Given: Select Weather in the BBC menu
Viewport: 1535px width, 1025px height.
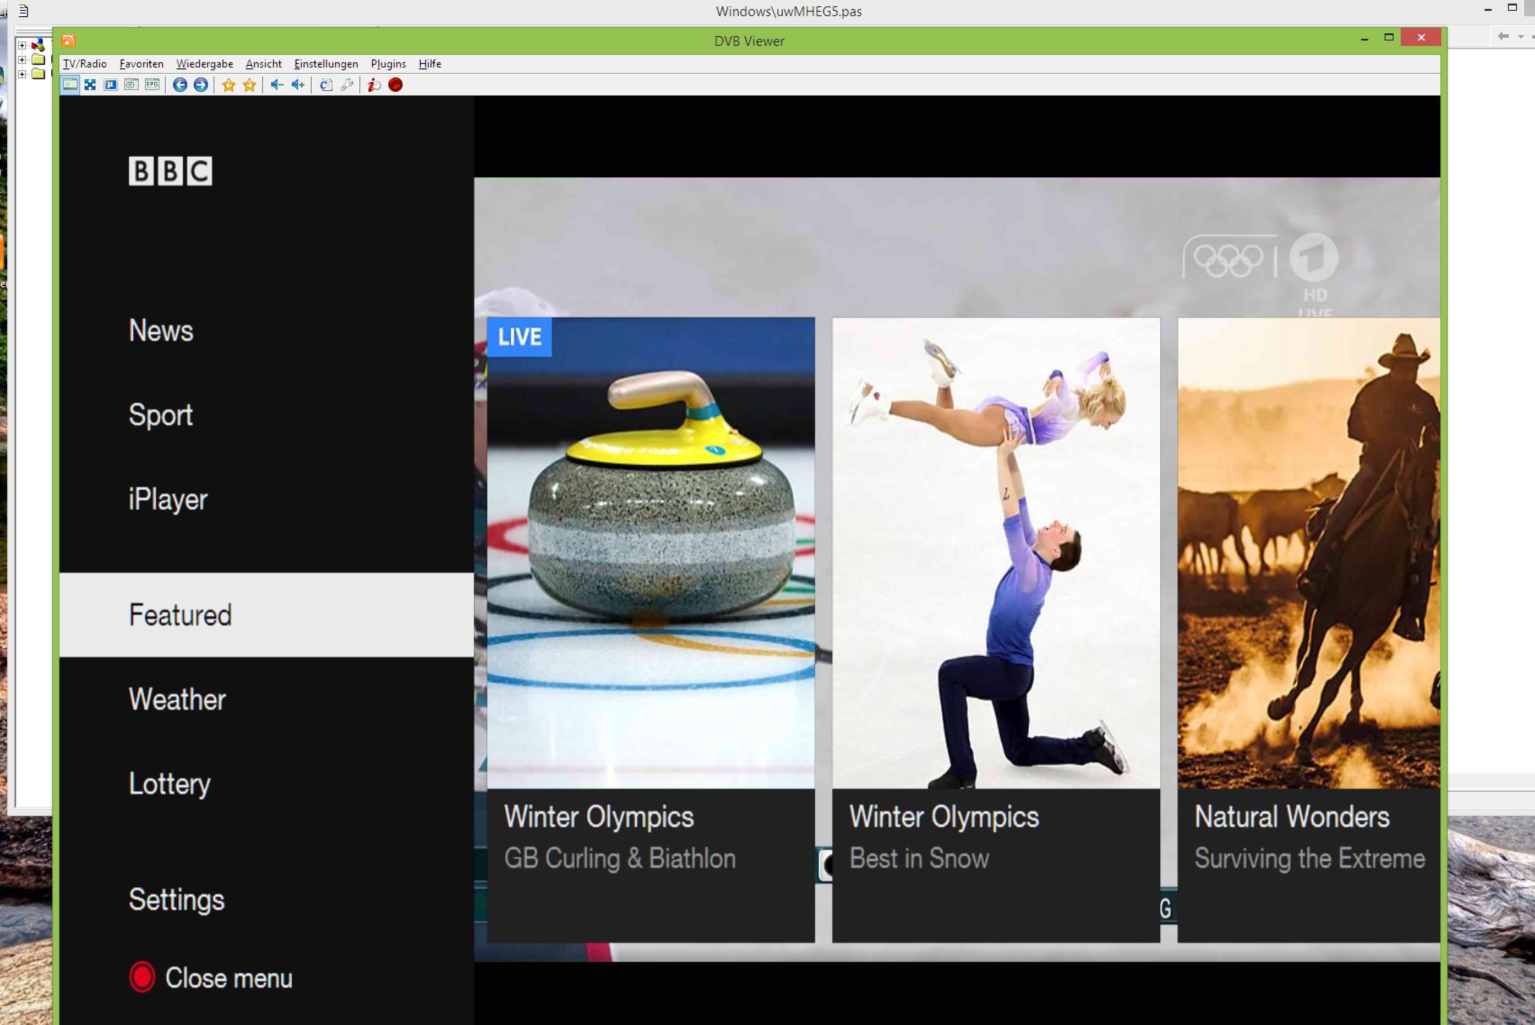Looking at the screenshot, I should 177,699.
